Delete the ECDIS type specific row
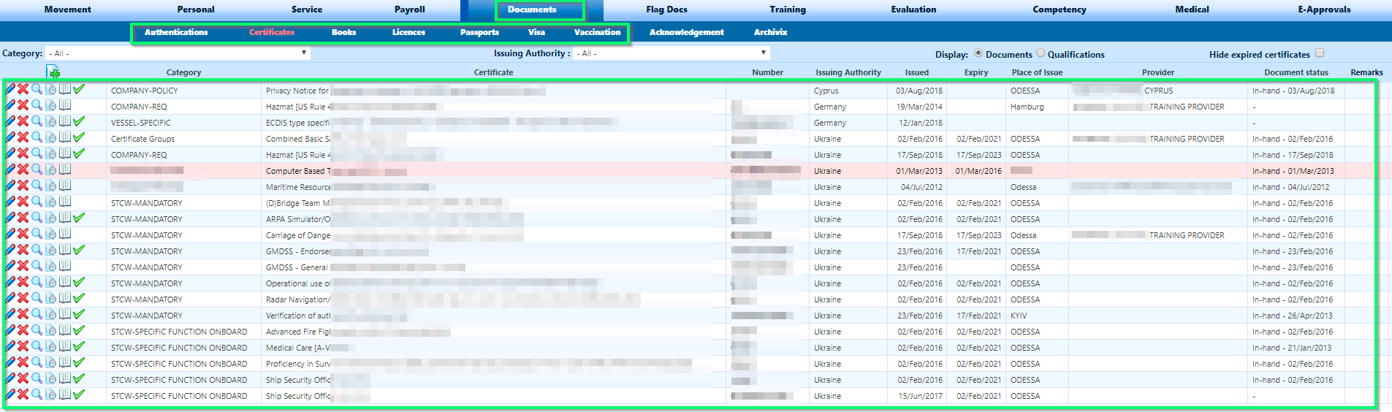The width and height of the screenshot is (1392, 412). click(x=23, y=121)
